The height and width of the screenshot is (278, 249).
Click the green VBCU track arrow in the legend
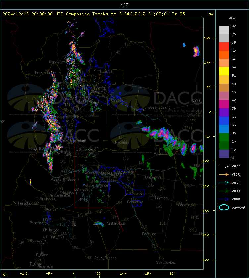[x=224, y=191]
